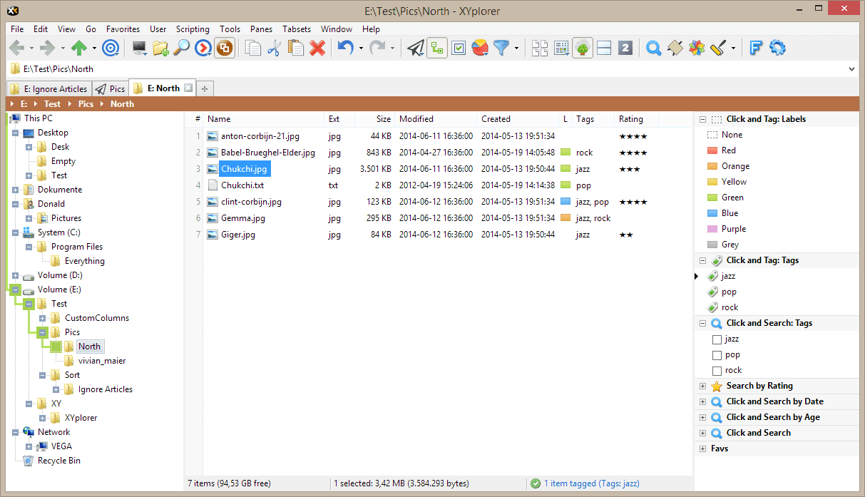
Task: Check the pop search checkbox
Action: pyautogui.click(x=717, y=355)
